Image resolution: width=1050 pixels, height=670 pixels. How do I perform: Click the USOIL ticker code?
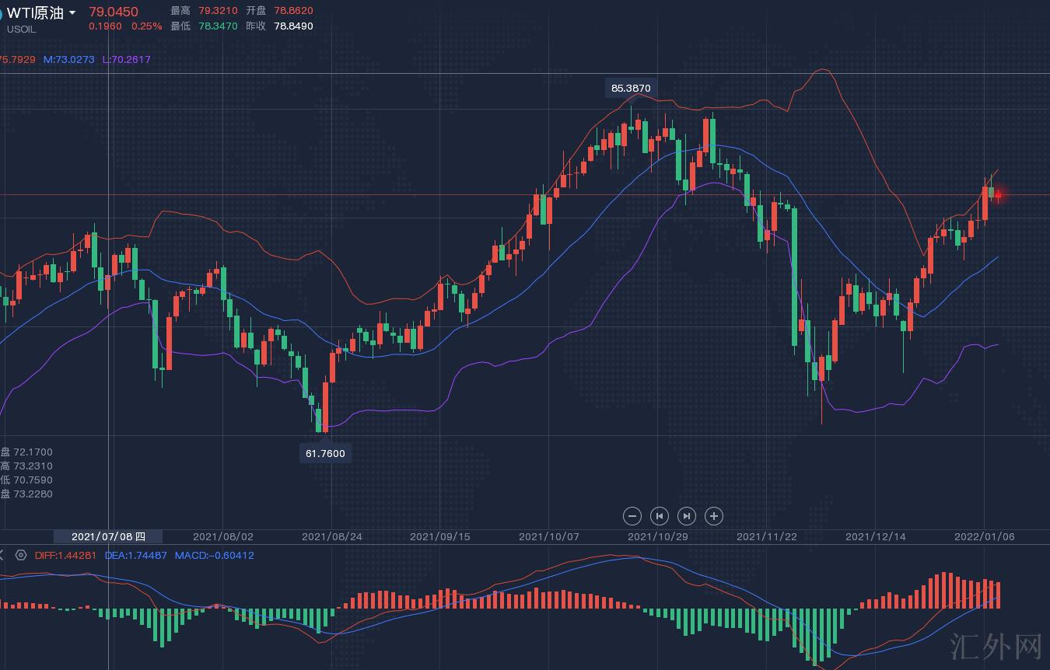tap(22, 30)
